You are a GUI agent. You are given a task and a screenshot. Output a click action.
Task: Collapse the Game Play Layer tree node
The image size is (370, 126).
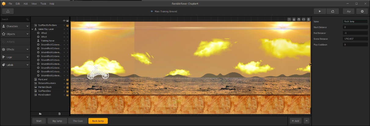pyautogui.click(x=32, y=29)
